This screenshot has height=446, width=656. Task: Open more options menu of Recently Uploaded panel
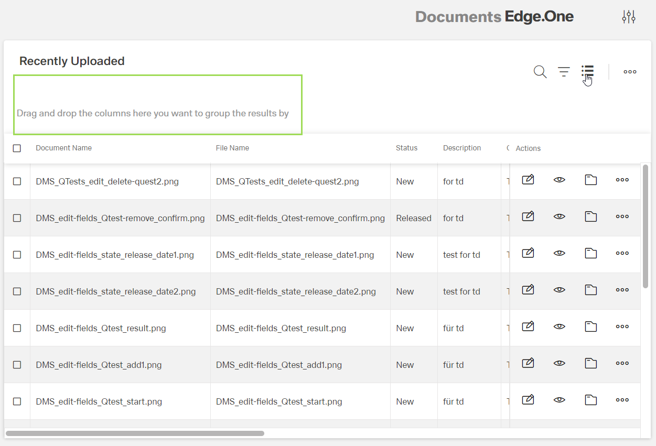[630, 72]
